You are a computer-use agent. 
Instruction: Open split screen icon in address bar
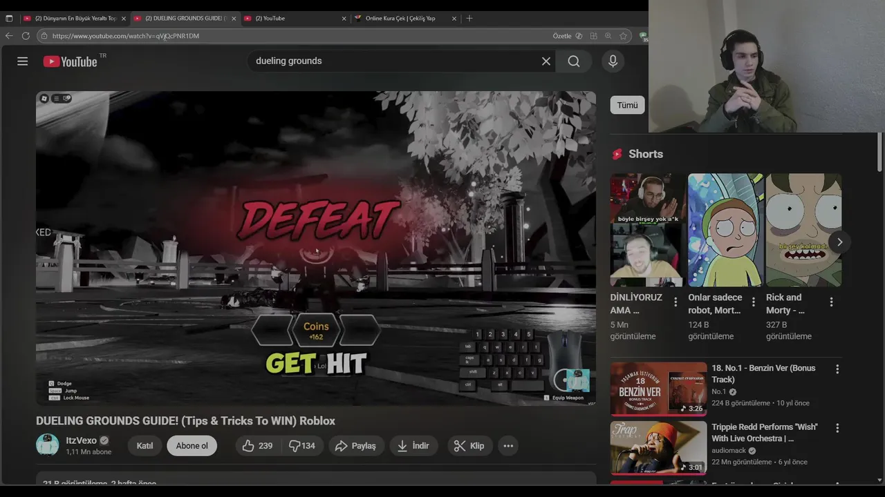pos(593,36)
